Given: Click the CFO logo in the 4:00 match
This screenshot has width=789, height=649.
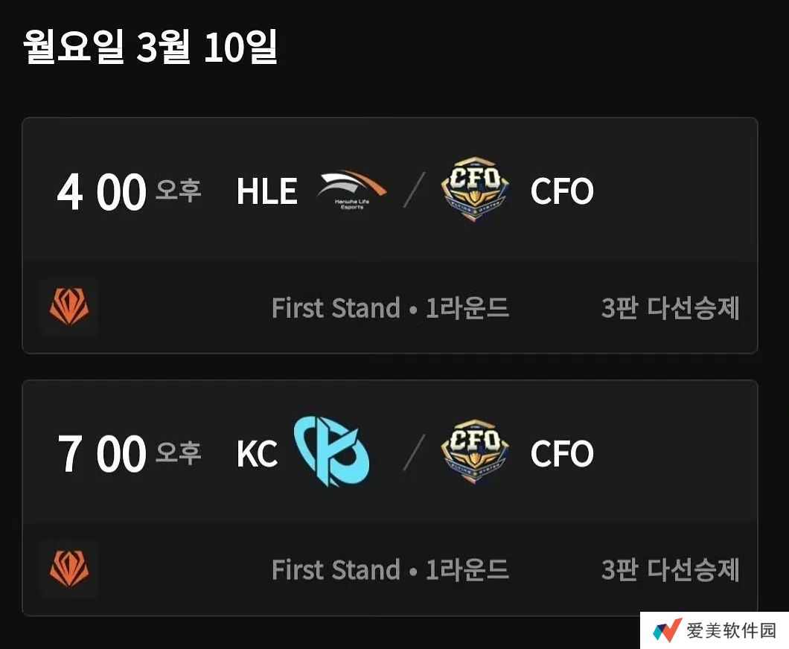Looking at the screenshot, I should (474, 191).
